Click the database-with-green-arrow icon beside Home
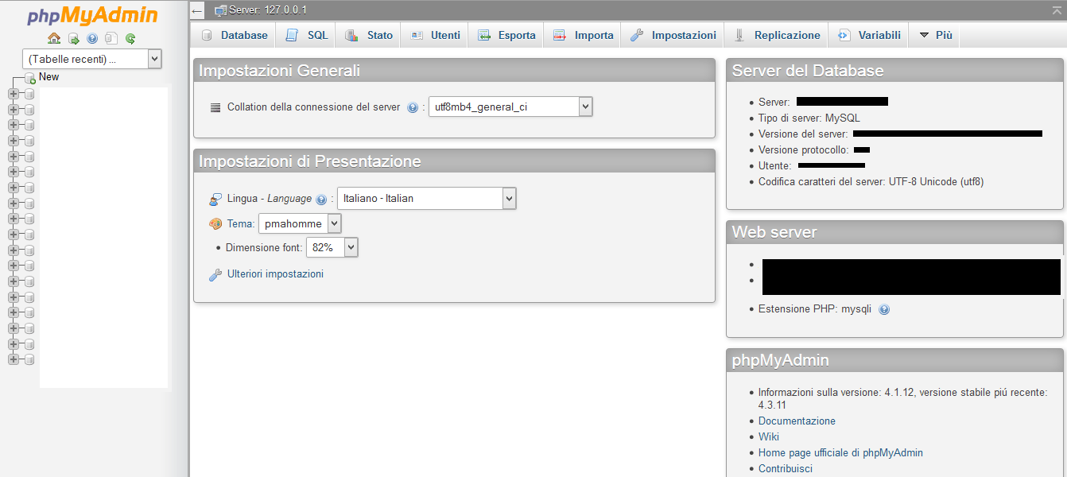The width and height of the screenshot is (1067, 477). (74, 38)
